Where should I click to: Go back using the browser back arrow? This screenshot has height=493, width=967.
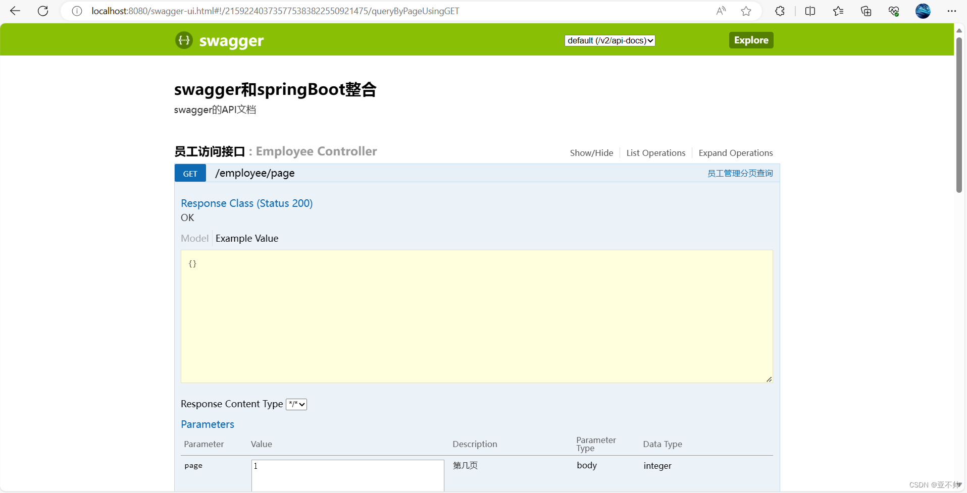pyautogui.click(x=15, y=11)
